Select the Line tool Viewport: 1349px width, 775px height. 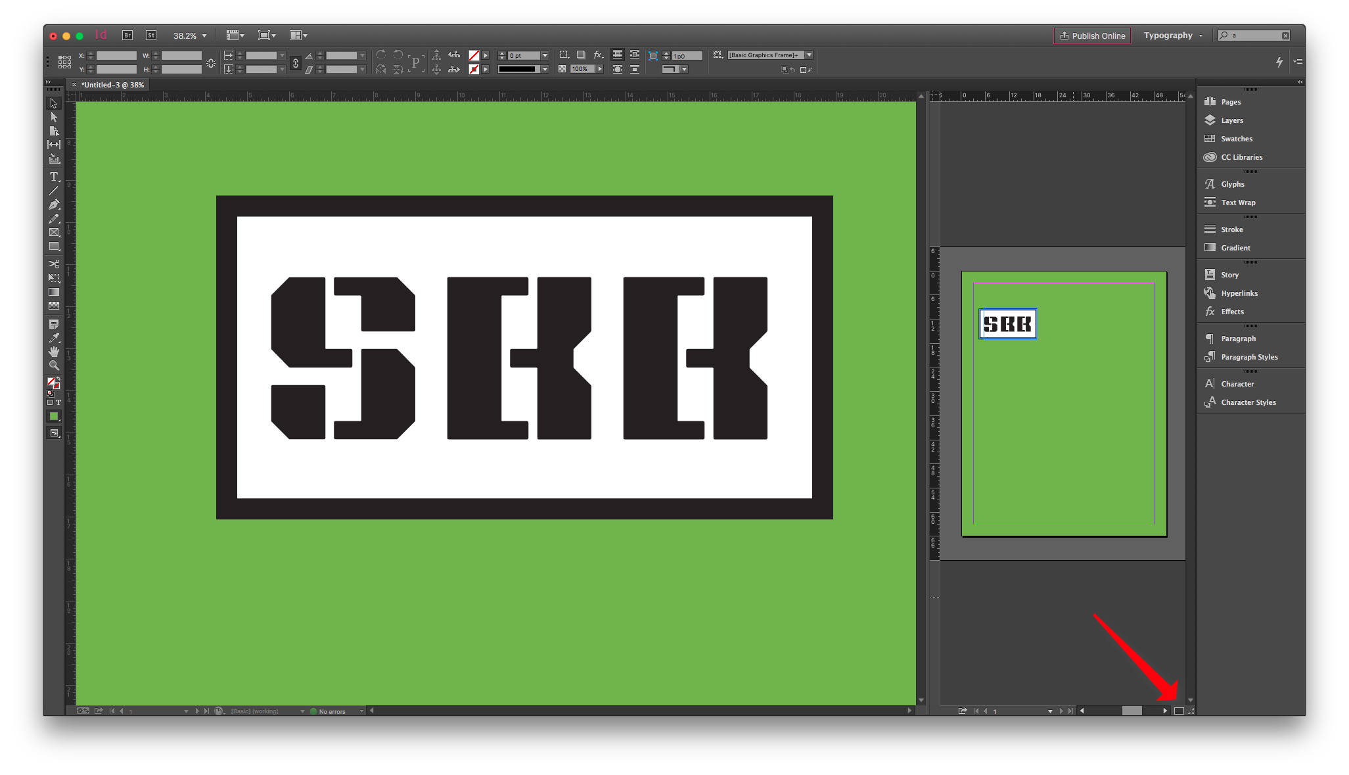pyautogui.click(x=54, y=191)
